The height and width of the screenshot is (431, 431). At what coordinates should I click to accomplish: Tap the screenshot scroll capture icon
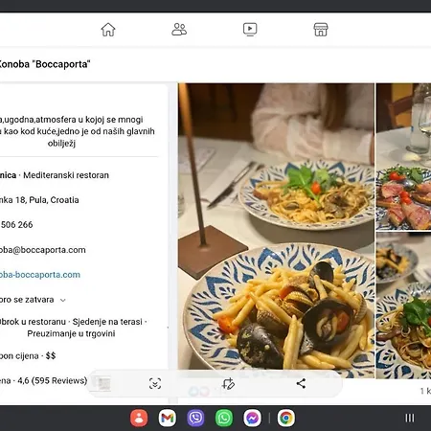[155, 383]
